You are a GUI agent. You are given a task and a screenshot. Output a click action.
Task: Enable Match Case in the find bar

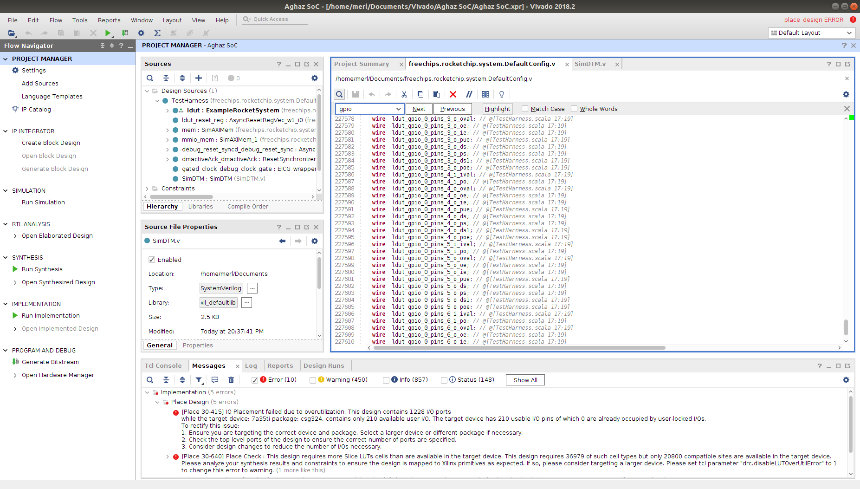pyautogui.click(x=524, y=109)
